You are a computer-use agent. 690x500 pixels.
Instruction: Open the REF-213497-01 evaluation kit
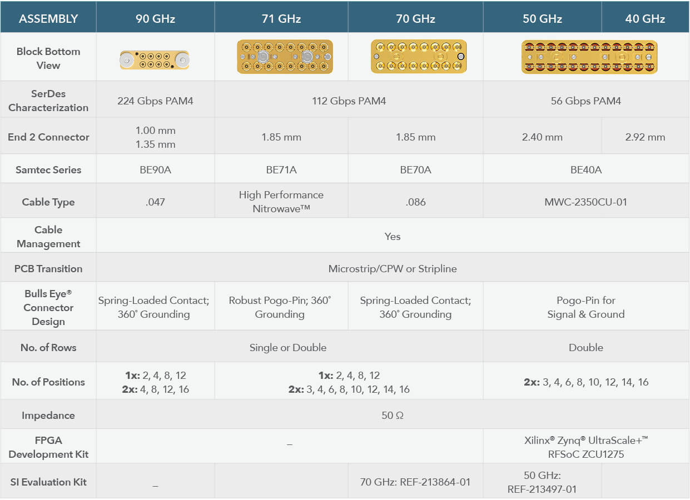point(542,489)
